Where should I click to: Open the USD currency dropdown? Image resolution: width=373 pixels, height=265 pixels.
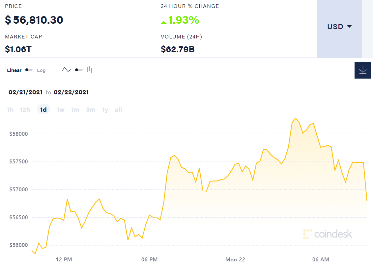pyautogui.click(x=339, y=27)
